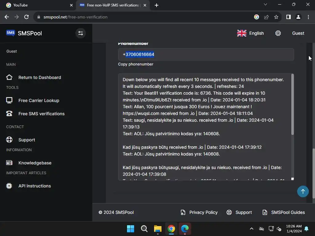
Task: Open the Windows Start menu
Action: point(130,229)
